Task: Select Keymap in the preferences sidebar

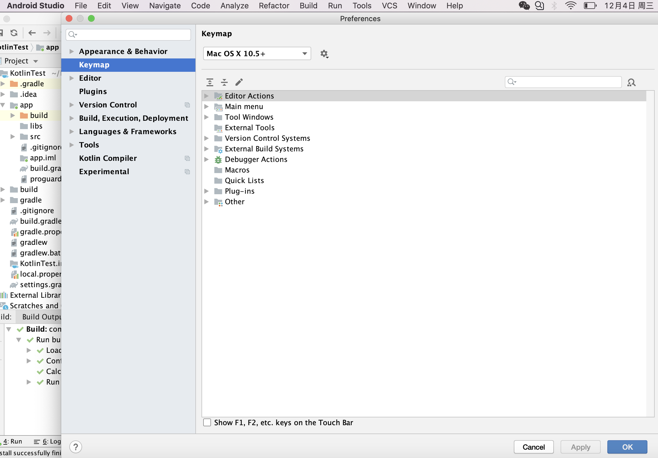Action: point(94,65)
